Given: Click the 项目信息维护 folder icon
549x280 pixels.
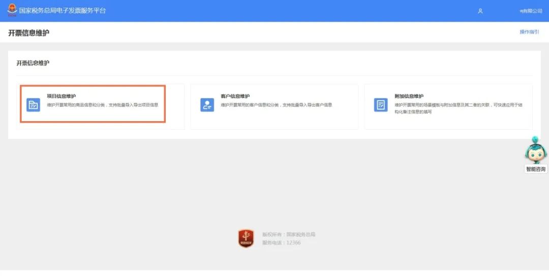Looking at the screenshot, I should [x=33, y=105].
